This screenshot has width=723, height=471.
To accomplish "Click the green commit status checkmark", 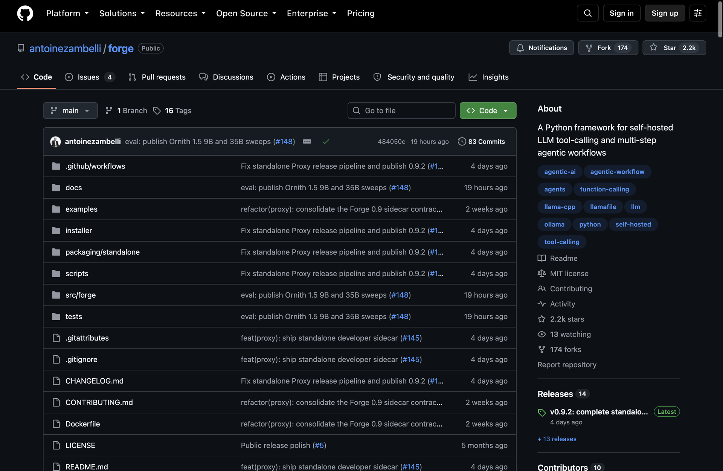I will pyautogui.click(x=326, y=142).
